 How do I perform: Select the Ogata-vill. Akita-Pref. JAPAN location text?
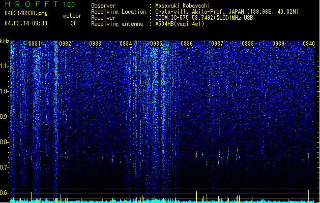(227, 12)
